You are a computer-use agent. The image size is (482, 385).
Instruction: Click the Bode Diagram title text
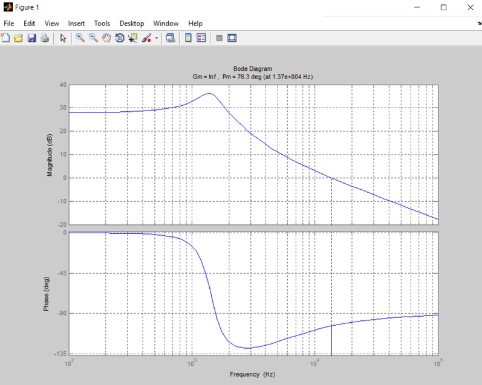(x=253, y=69)
